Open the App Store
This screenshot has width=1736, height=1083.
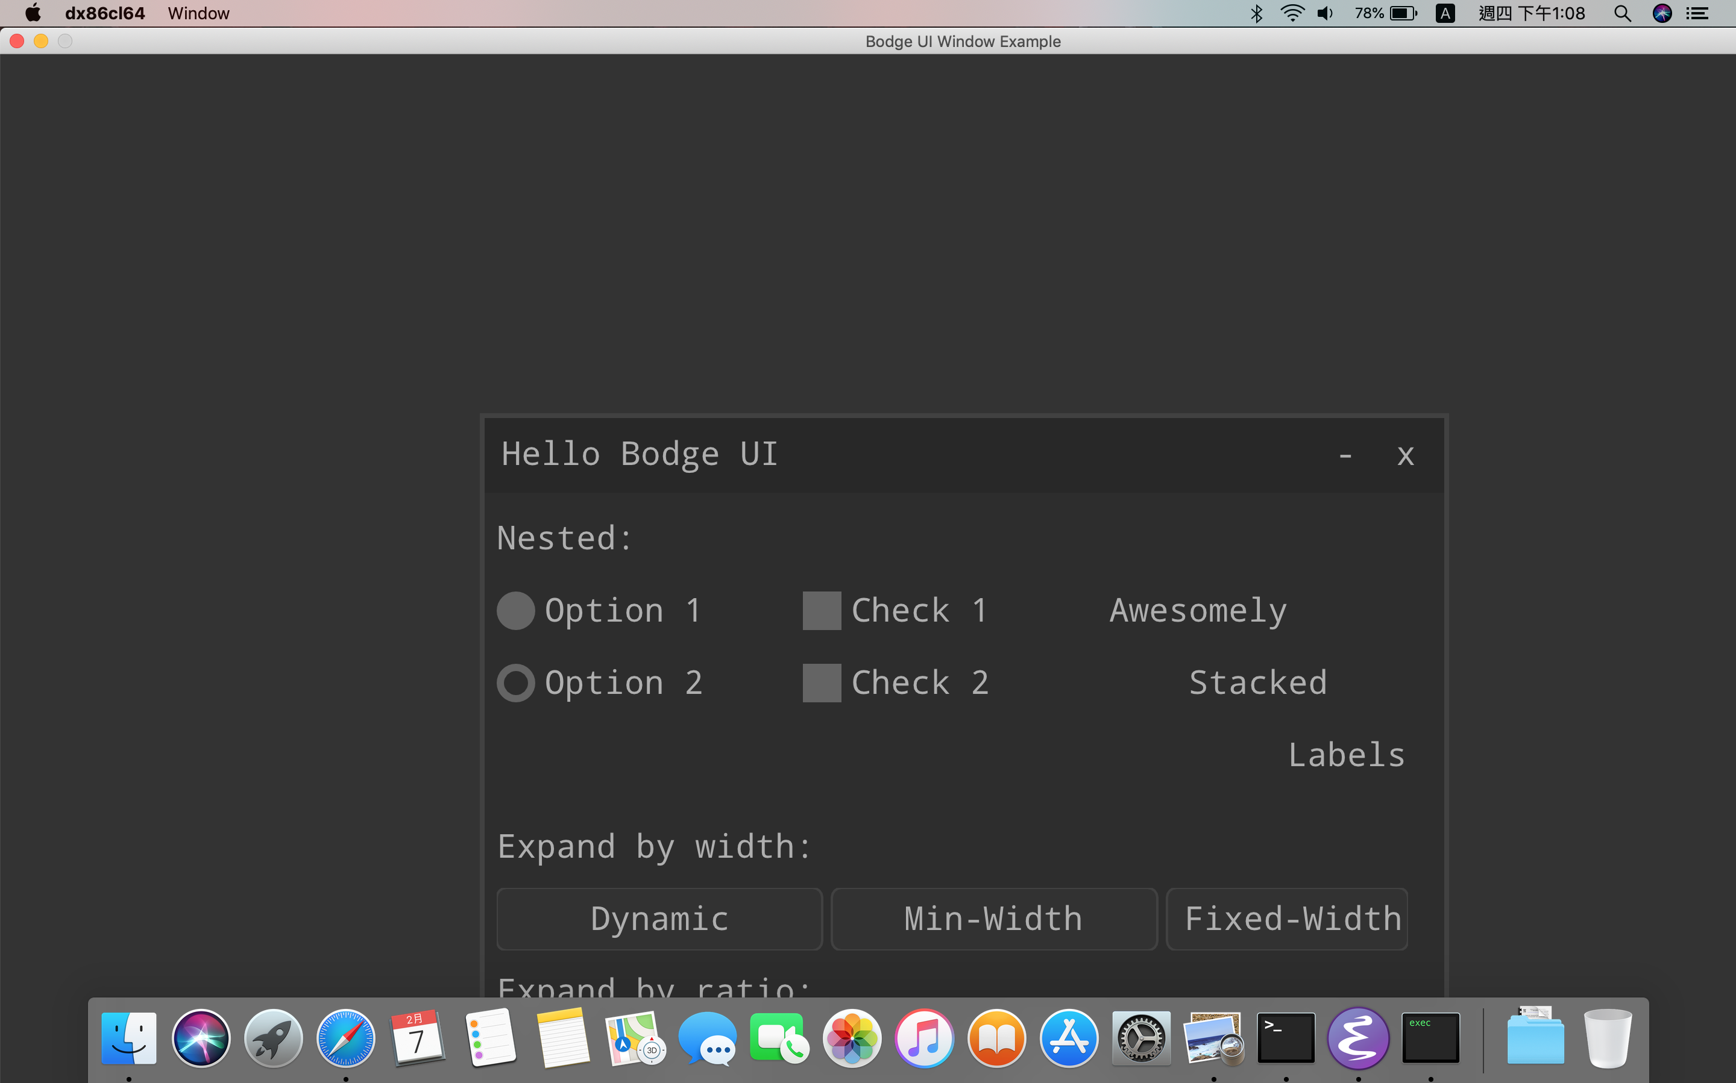pos(1069,1038)
